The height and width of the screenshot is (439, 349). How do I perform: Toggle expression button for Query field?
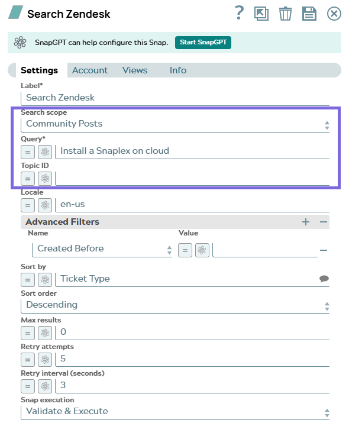click(28, 152)
